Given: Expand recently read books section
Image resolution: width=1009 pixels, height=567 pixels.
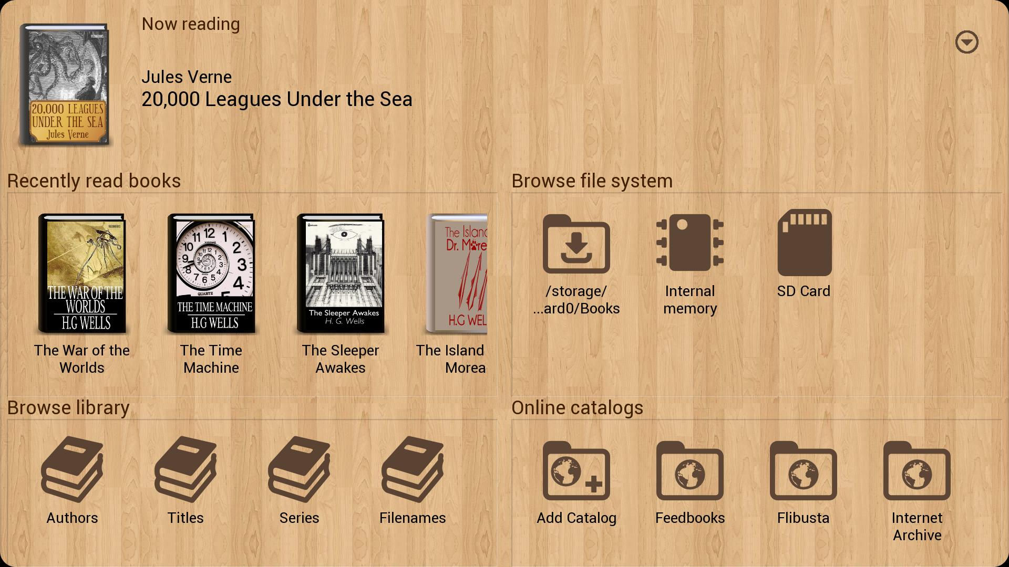Looking at the screenshot, I should point(94,181).
